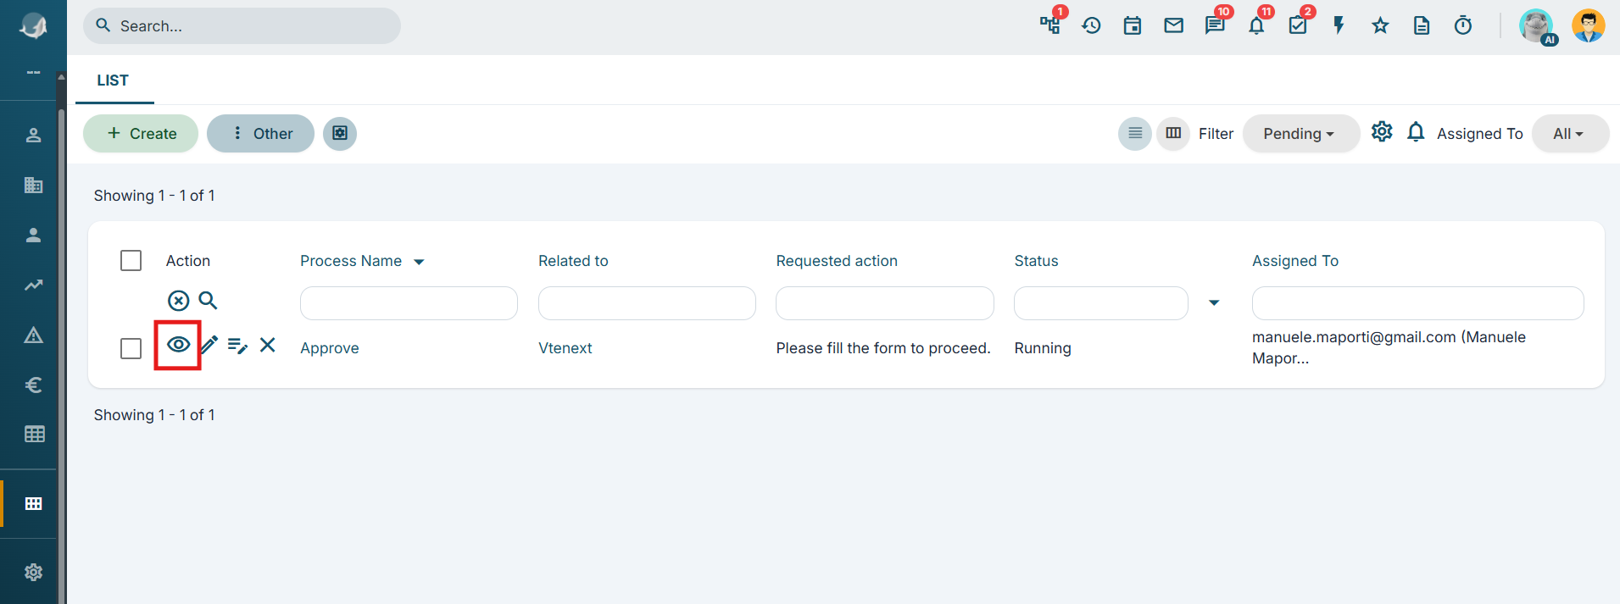The width and height of the screenshot is (1620, 604).
Task: Open the lightning quick-create icon
Action: coord(1339,25)
